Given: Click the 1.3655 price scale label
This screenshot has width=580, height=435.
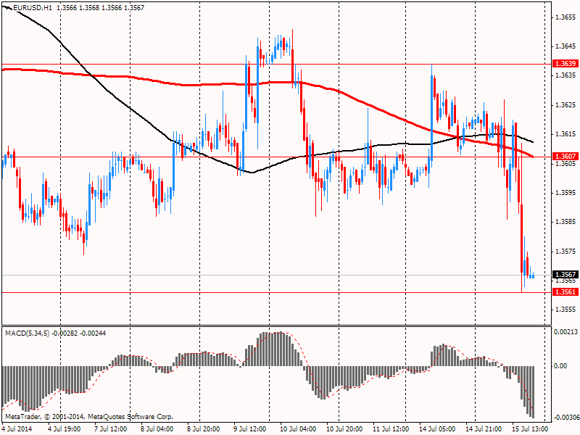Looking at the screenshot, I should tap(564, 17).
